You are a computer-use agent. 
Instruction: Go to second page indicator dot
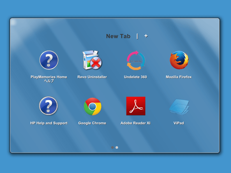click(x=117, y=147)
